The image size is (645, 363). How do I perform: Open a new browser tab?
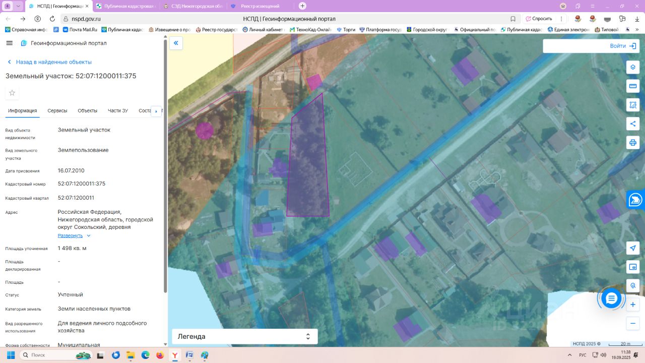pos(302,6)
